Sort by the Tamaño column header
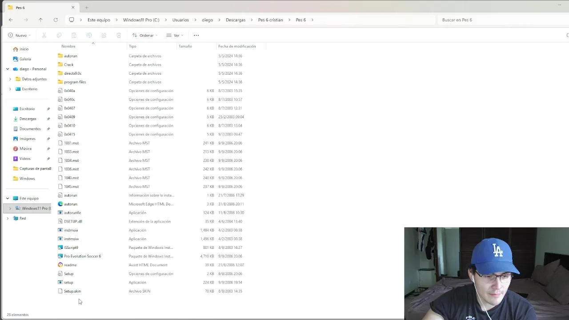 pyautogui.click(x=185, y=46)
